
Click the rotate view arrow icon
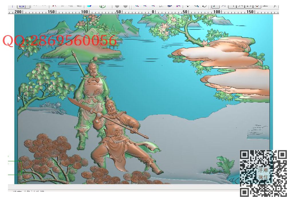pos(204,6)
